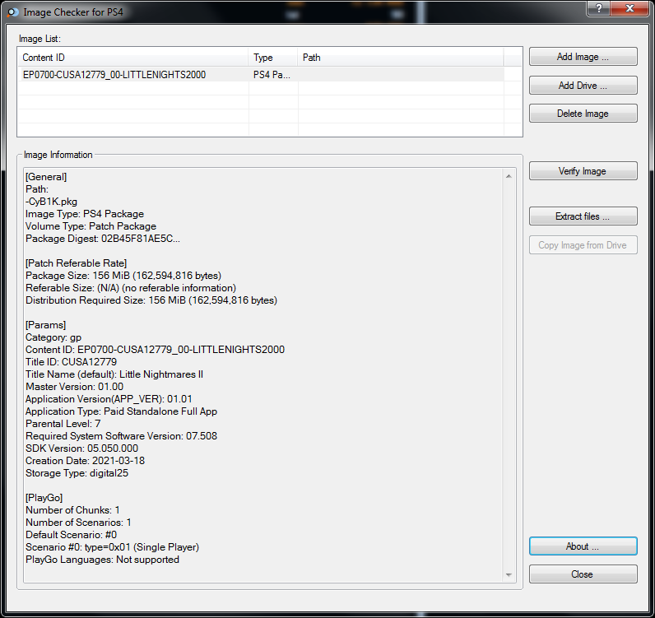Screen dimensions: 655x618
Task: Click the 'Category: gp' line
Action: tap(53, 337)
